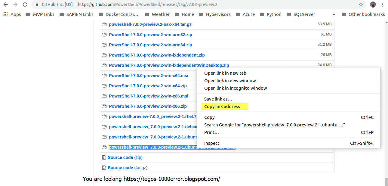
Task: Download powershell-7.0.0-preview.2-osx-x64.tar.gz
Action: (150, 24)
